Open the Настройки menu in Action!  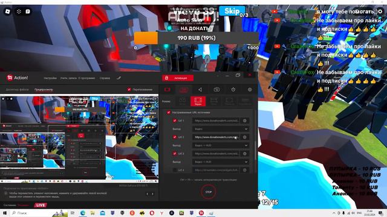[50, 78]
